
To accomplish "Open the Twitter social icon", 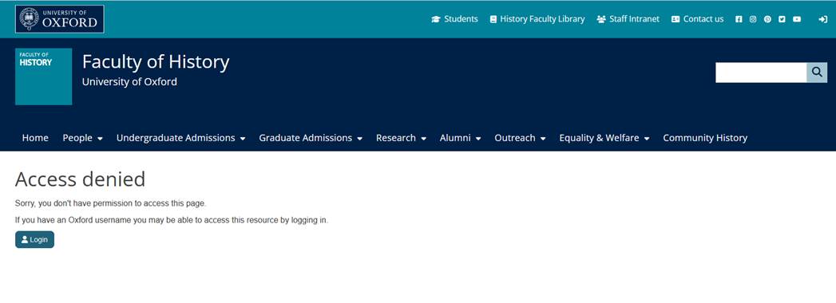I will [x=782, y=19].
